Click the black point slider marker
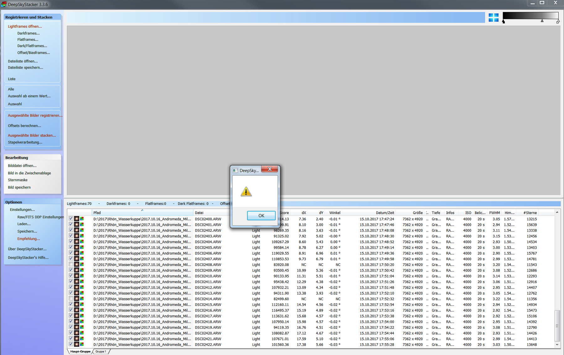Screen dimensions: 564x355 pos(504,22)
